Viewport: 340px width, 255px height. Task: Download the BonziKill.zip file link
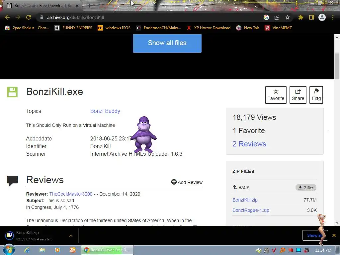(x=245, y=200)
